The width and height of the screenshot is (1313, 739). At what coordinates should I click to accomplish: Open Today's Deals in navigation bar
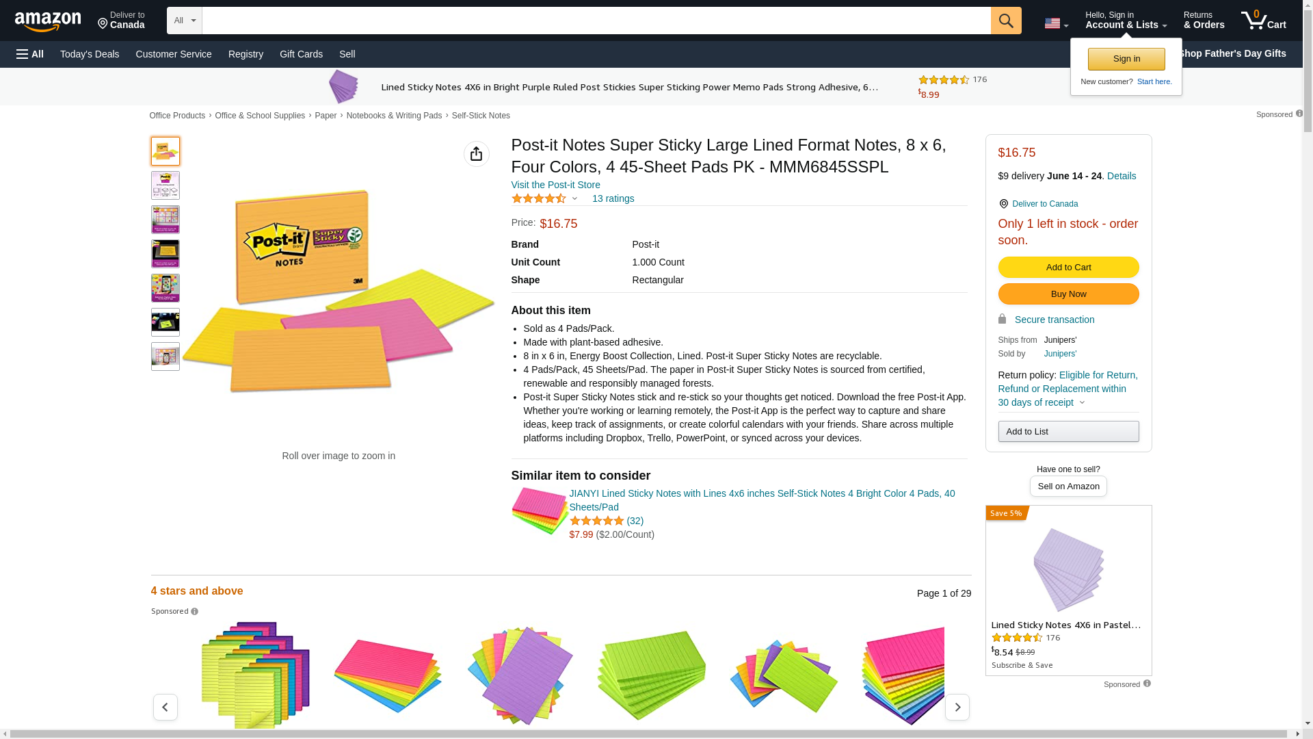(x=90, y=54)
